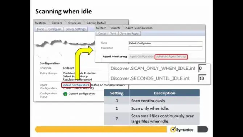Click the dark gray pill shape beside Symantec
243x137 pixels.
click(x=203, y=129)
